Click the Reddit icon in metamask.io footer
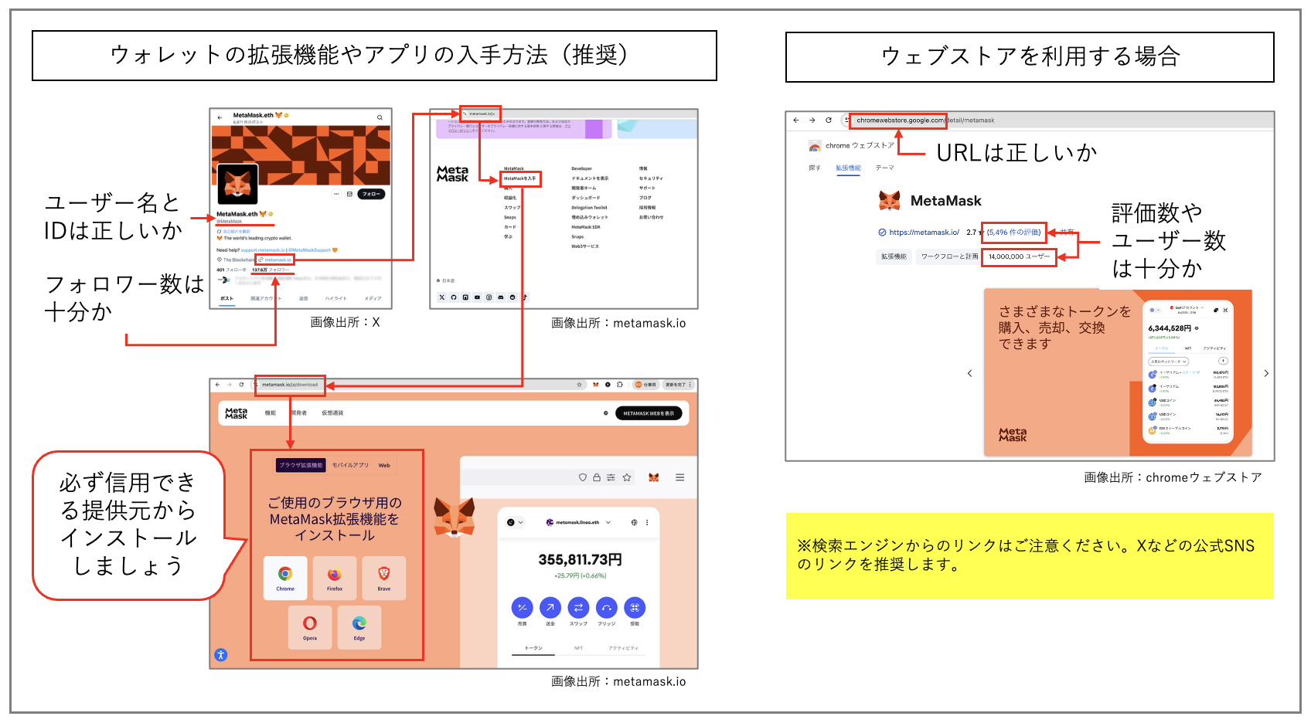 [512, 297]
